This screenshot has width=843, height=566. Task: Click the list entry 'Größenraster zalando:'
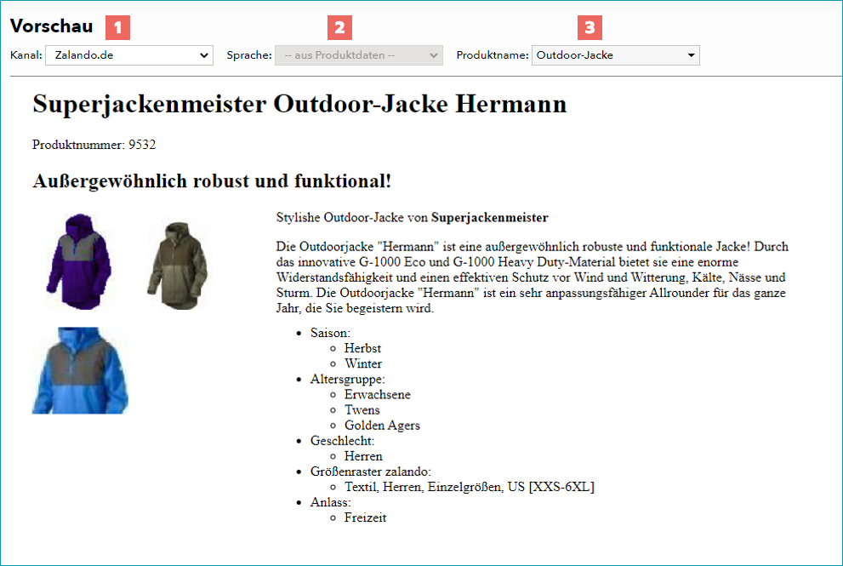[370, 472]
